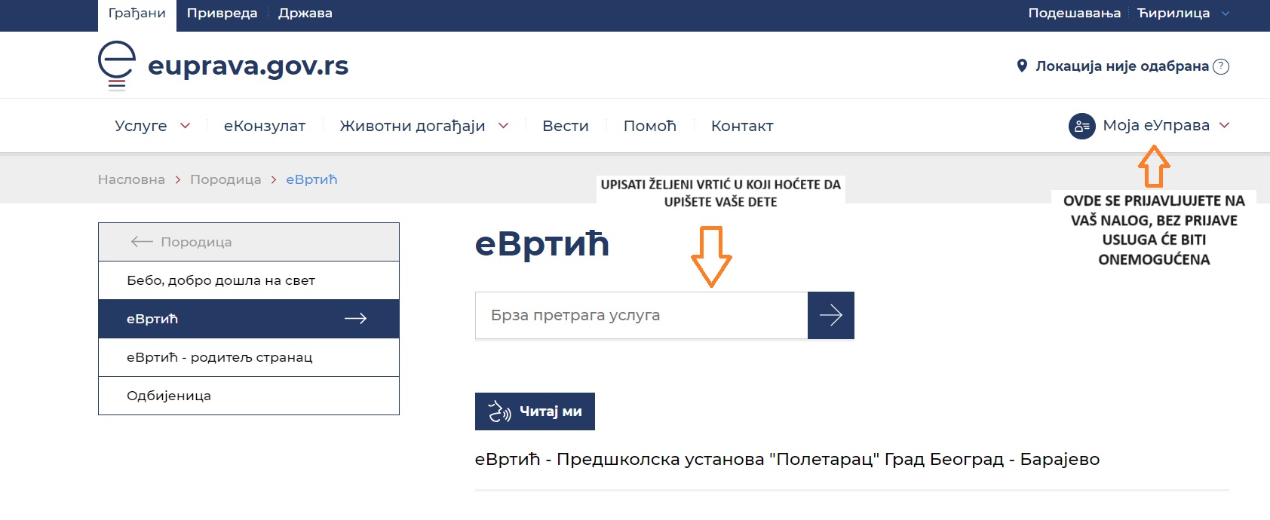Click Локација није одабрана link
The height and width of the screenshot is (520, 1270).
click(1122, 66)
